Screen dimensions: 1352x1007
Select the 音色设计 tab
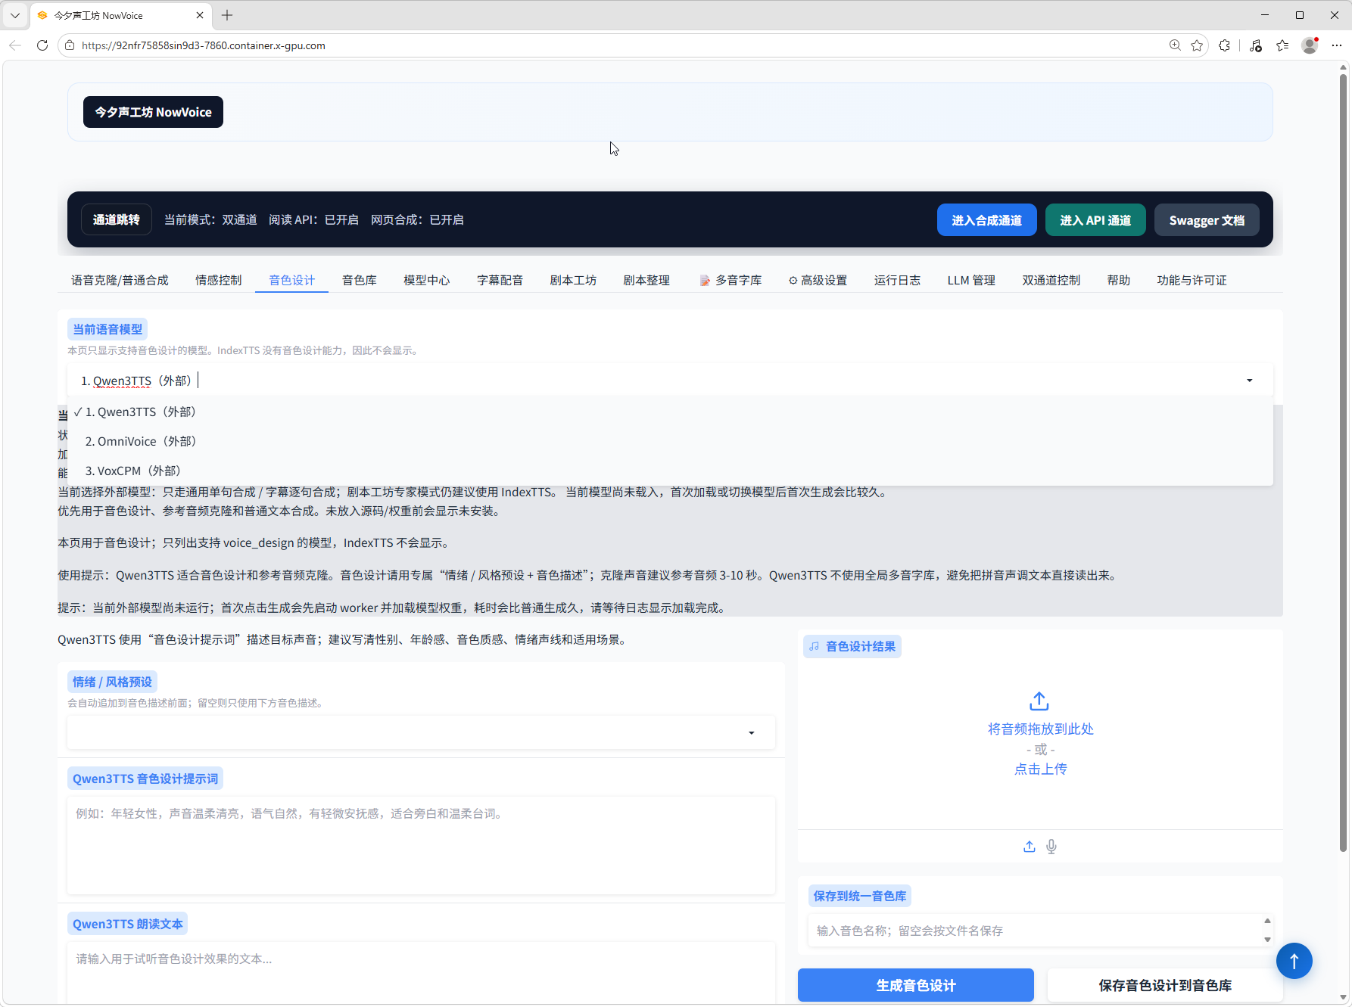point(291,280)
